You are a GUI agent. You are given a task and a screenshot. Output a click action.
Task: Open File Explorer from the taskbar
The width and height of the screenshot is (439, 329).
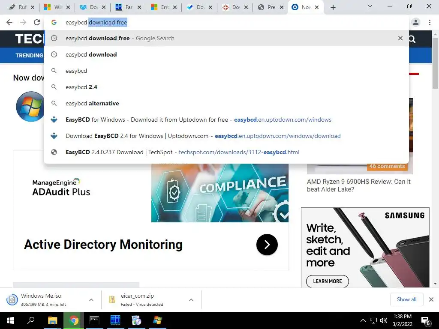click(52, 320)
